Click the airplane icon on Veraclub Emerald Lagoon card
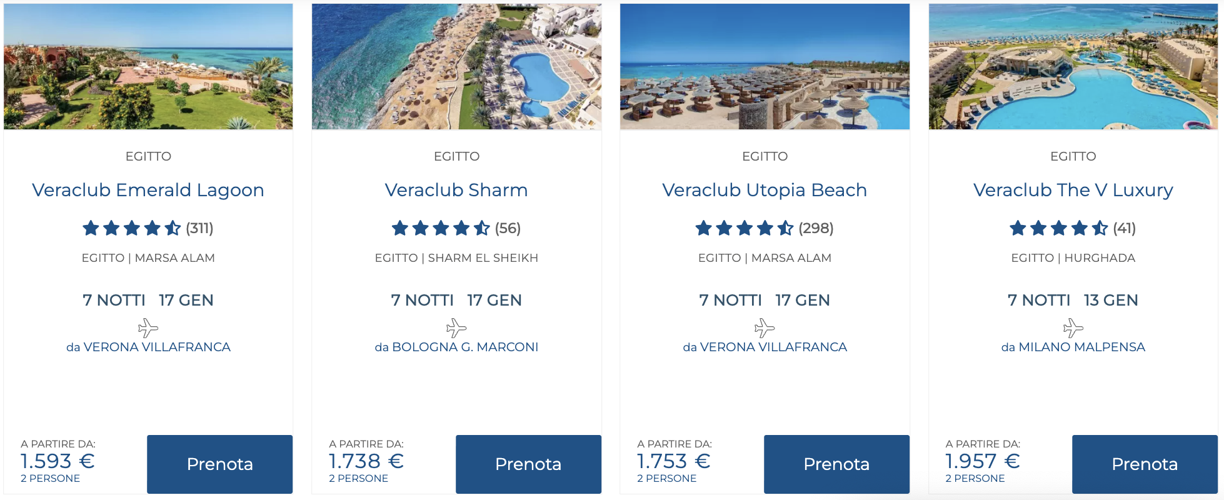The height and width of the screenshot is (500, 1224). pyautogui.click(x=148, y=327)
